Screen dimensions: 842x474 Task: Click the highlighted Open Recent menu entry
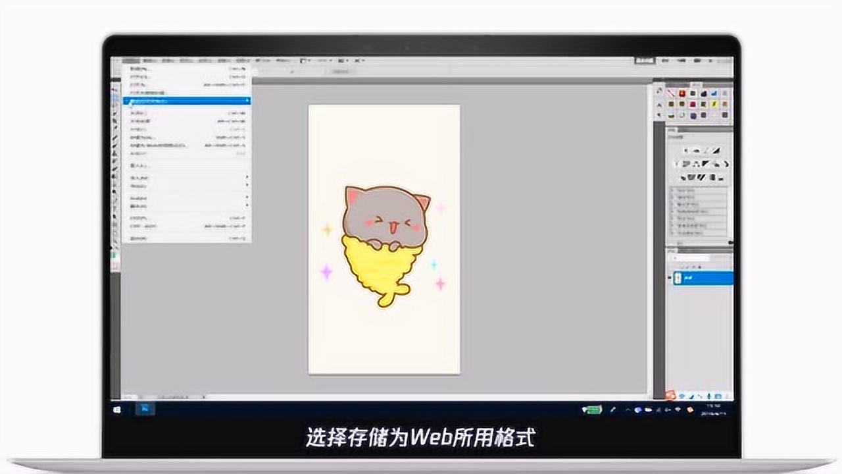point(187,101)
